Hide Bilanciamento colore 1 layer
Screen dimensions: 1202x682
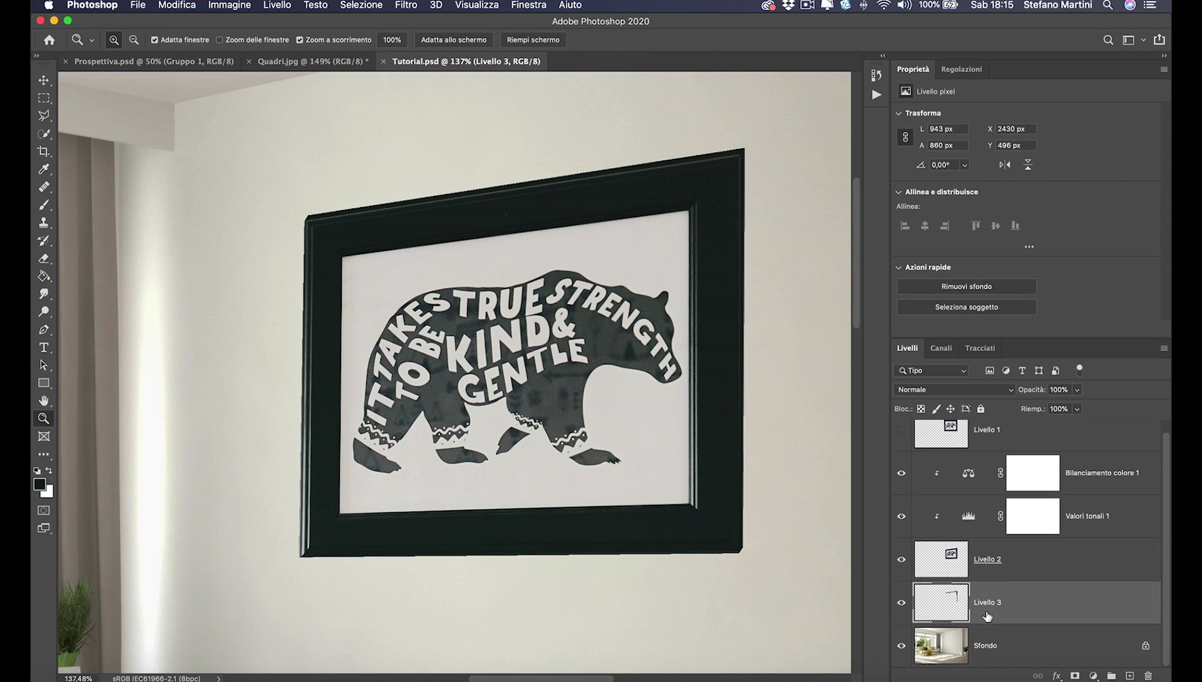(902, 473)
